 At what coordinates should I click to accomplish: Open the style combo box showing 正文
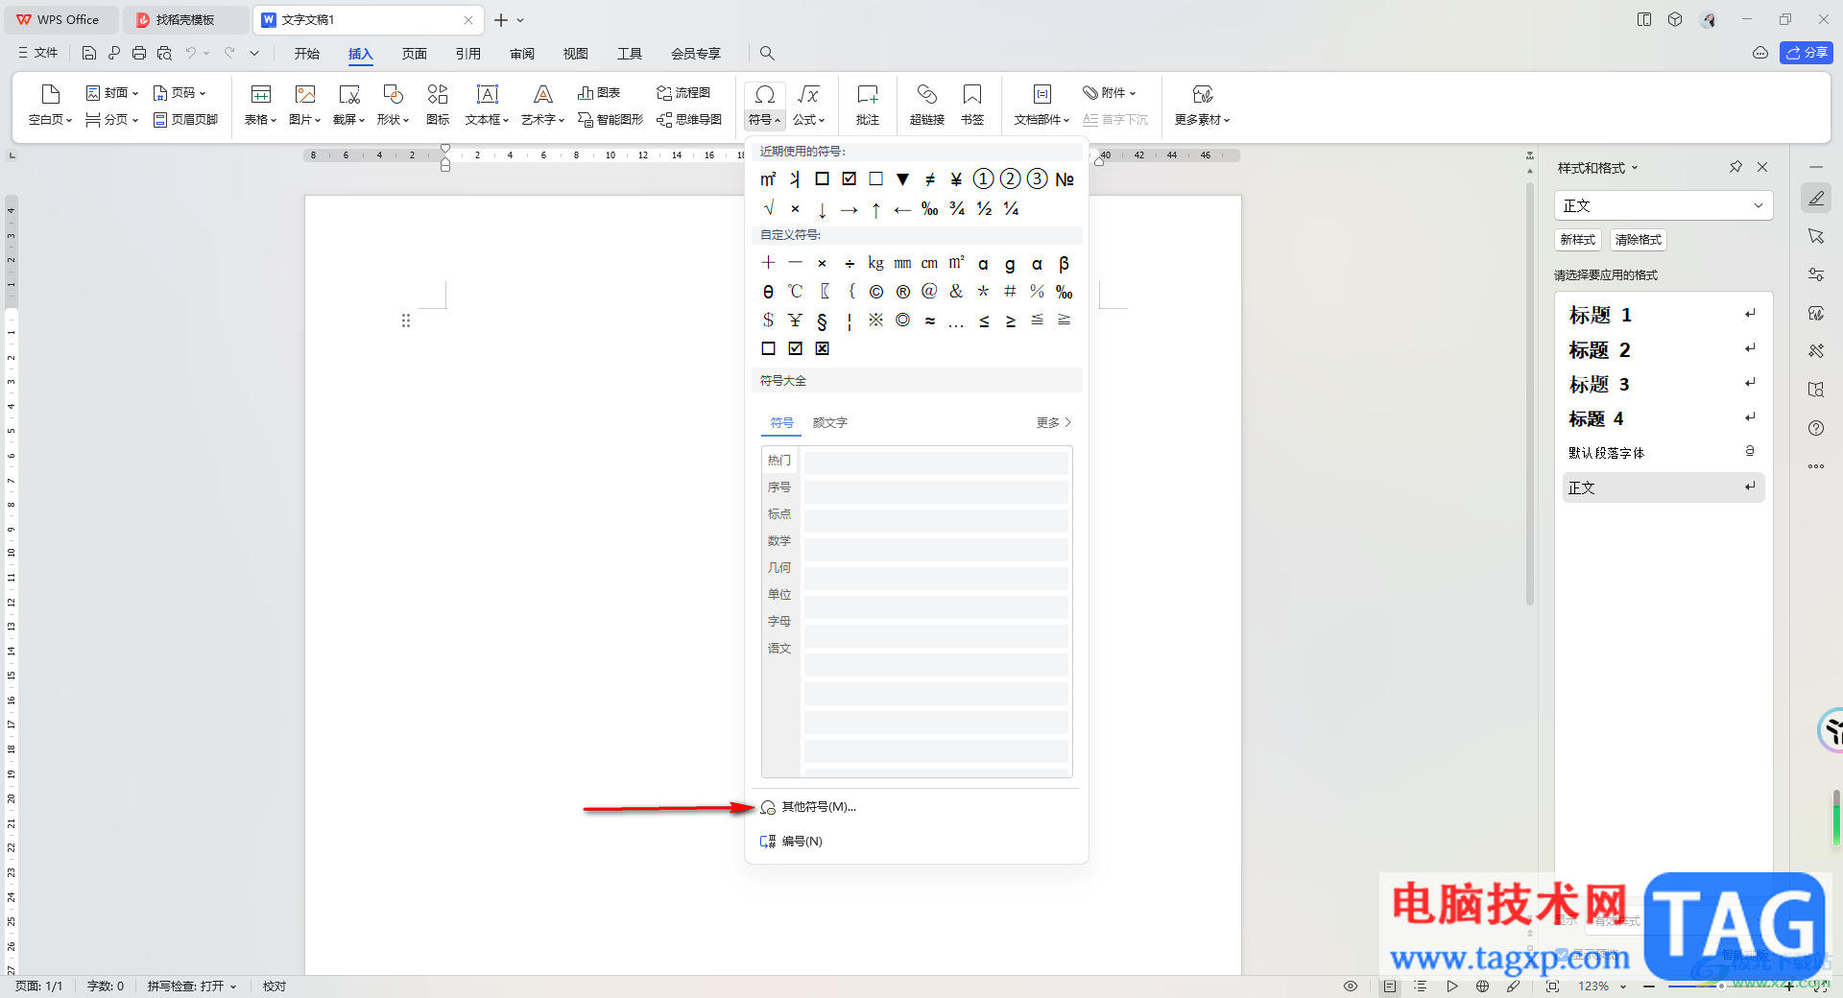[1663, 205]
